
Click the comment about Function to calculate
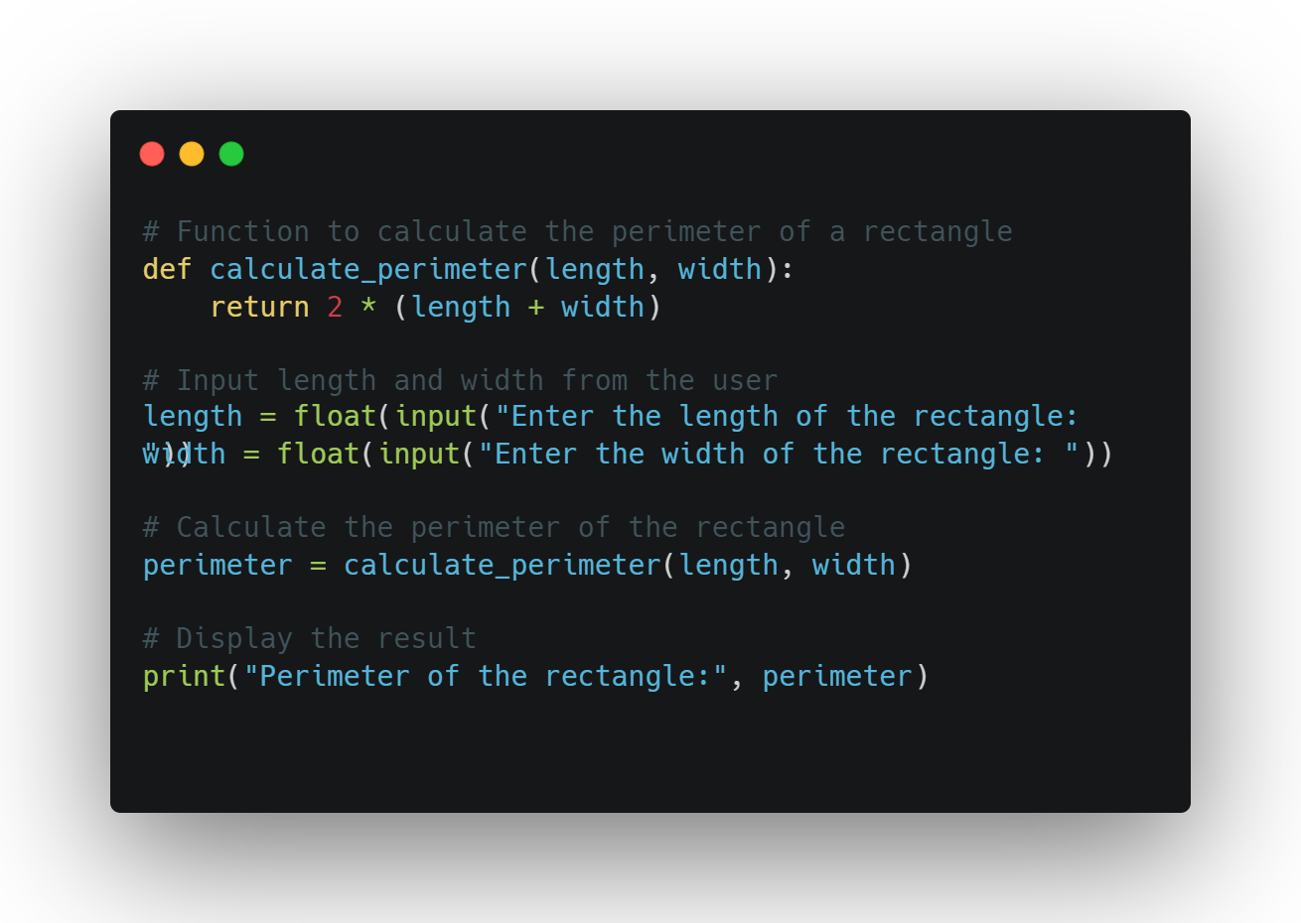pyautogui.click(x=578, y=231)
